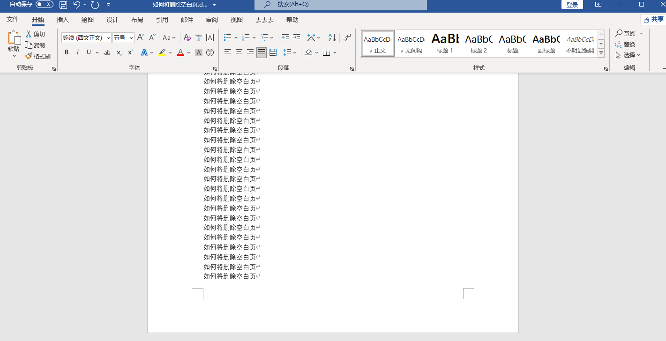Click the Redo arrow in the title bar
This screenshot has height=341, width=666.
point(95,5)
